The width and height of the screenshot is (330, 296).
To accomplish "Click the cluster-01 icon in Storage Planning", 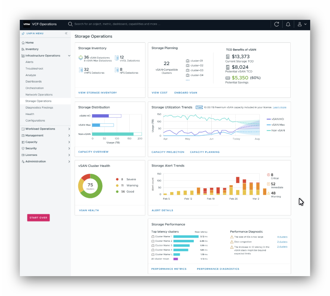I will pos(188,61).
